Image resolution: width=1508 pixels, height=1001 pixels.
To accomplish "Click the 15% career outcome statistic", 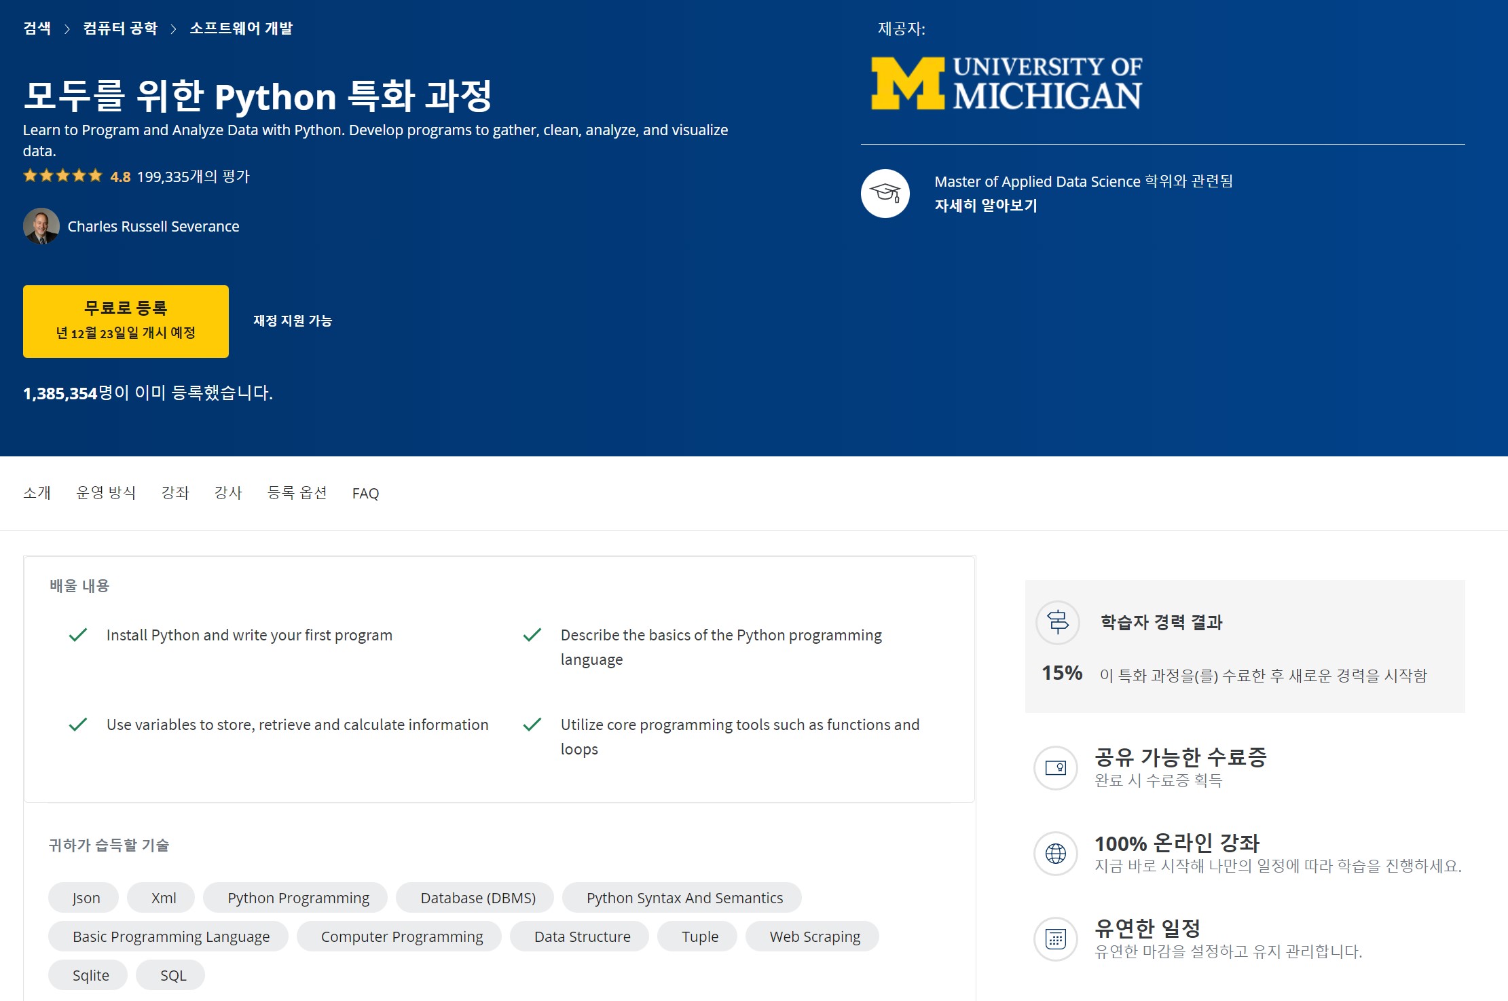I will [1062, 673].
